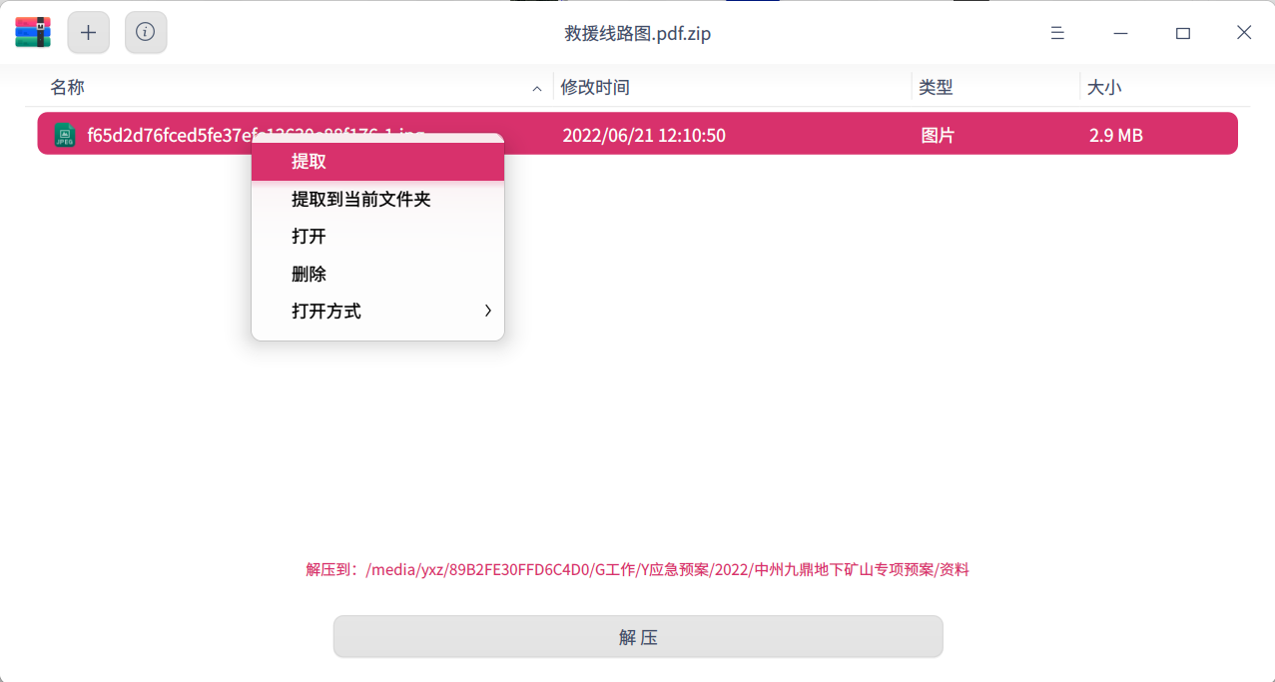
Task: Click the 类型 column header
Action: click(x=936, y=87)
